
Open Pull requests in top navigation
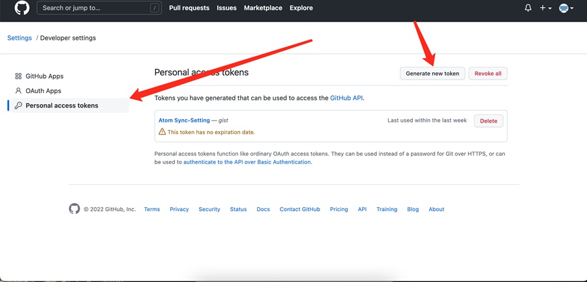click(x=189, y=8)
